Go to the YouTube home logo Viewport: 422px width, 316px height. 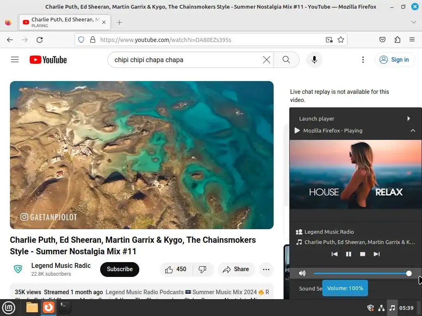coord(48,60)
